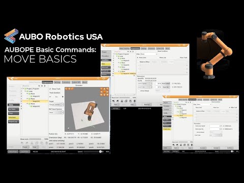Screen dimensions: 244x183
Task: Click paste icon in the top-center window
Action: click(x=130, y=101)
